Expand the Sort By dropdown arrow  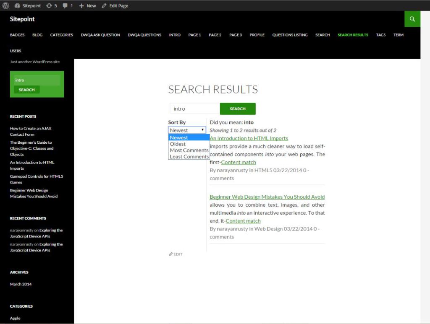tap(202, 130)
